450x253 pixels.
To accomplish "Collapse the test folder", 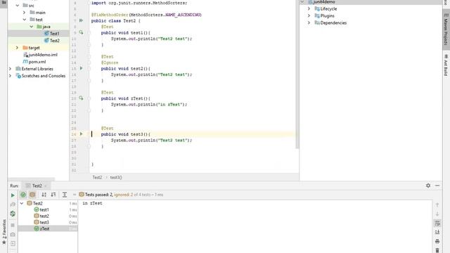I will tap(25, 20).
